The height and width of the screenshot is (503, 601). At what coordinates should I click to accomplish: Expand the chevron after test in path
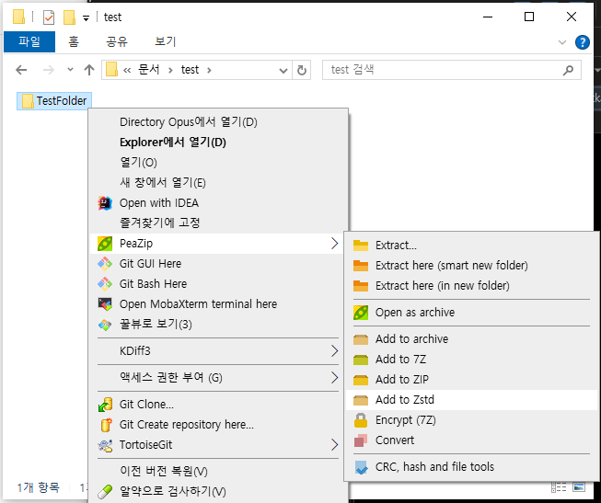click(x=209, y=71)
